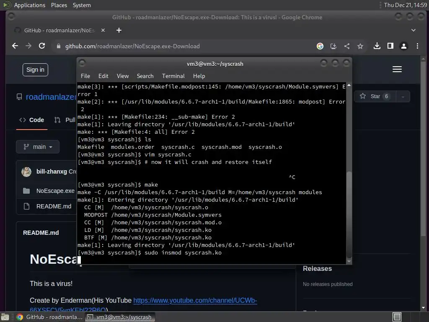Viewport: 429px width, 322px height.
Task: Open terminal View menu
Action: point(123,76)
